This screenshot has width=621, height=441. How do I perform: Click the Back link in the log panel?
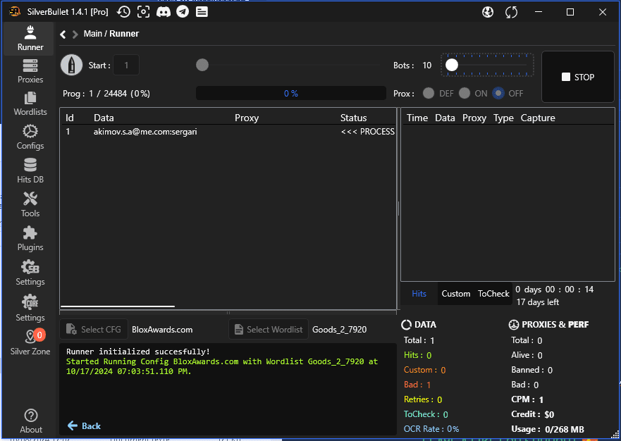(84, 426)
